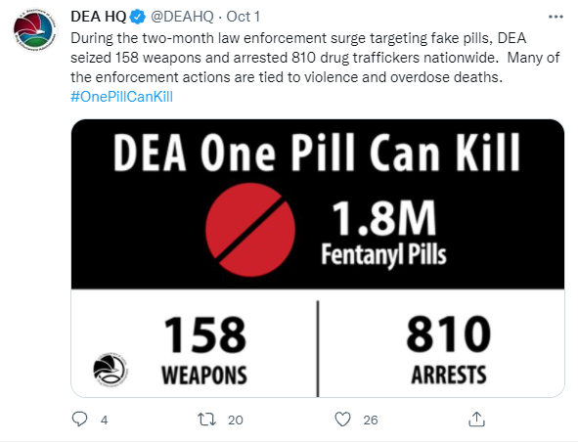View the reply count of 4
The width and height of the screenshot is (578, 443).
coord(105,420)
